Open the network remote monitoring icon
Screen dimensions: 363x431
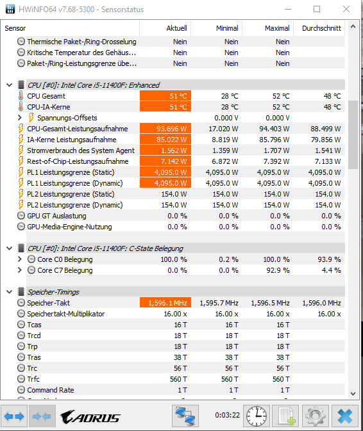tap(185, 416)
